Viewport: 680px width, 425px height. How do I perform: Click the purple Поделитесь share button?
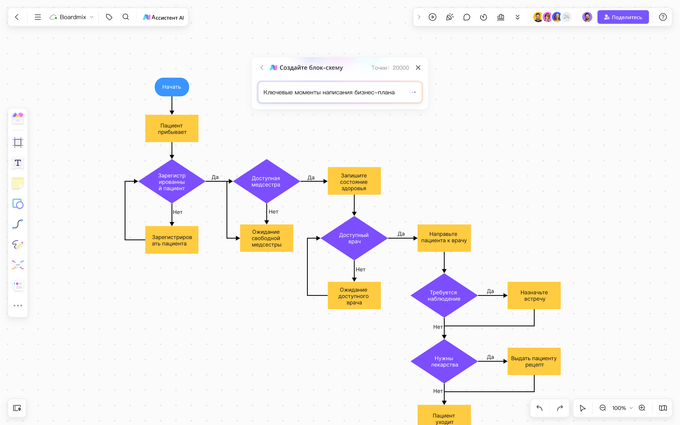[623, 17]
